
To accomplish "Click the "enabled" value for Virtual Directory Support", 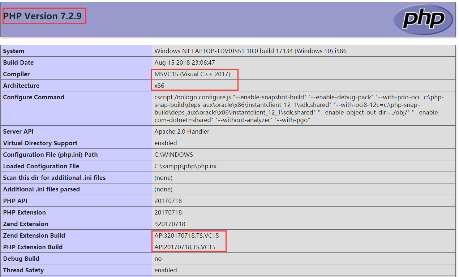I will point(166,143).
